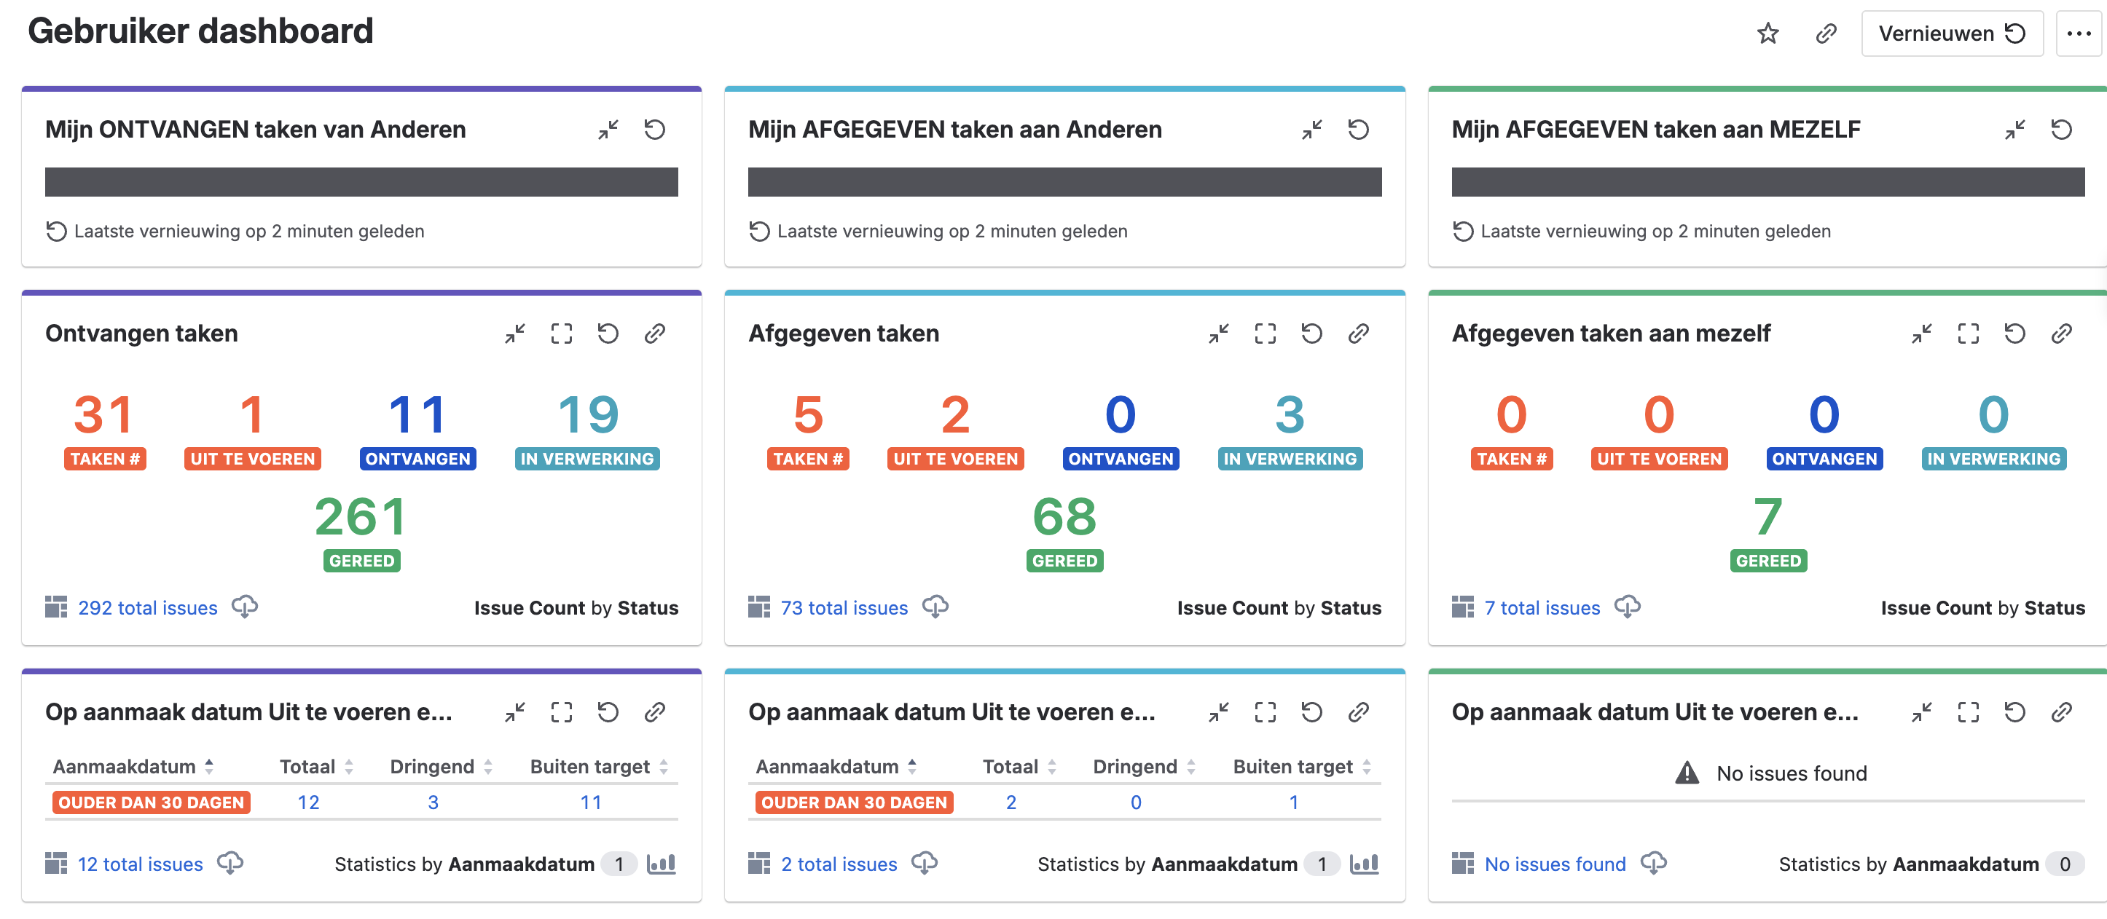Open bar chart view for 12 total issues
2107x919 pixels.
pyautogui.click(x=661, y=864)
